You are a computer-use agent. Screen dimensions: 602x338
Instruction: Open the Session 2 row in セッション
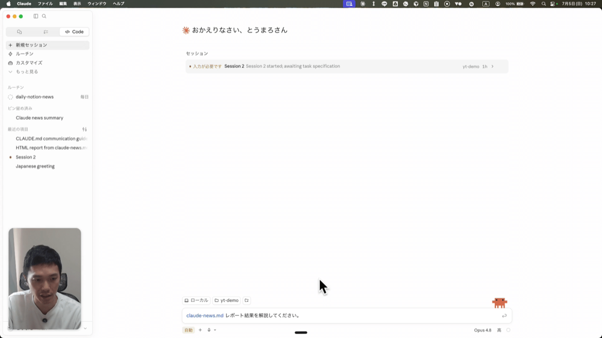(347, 66)
